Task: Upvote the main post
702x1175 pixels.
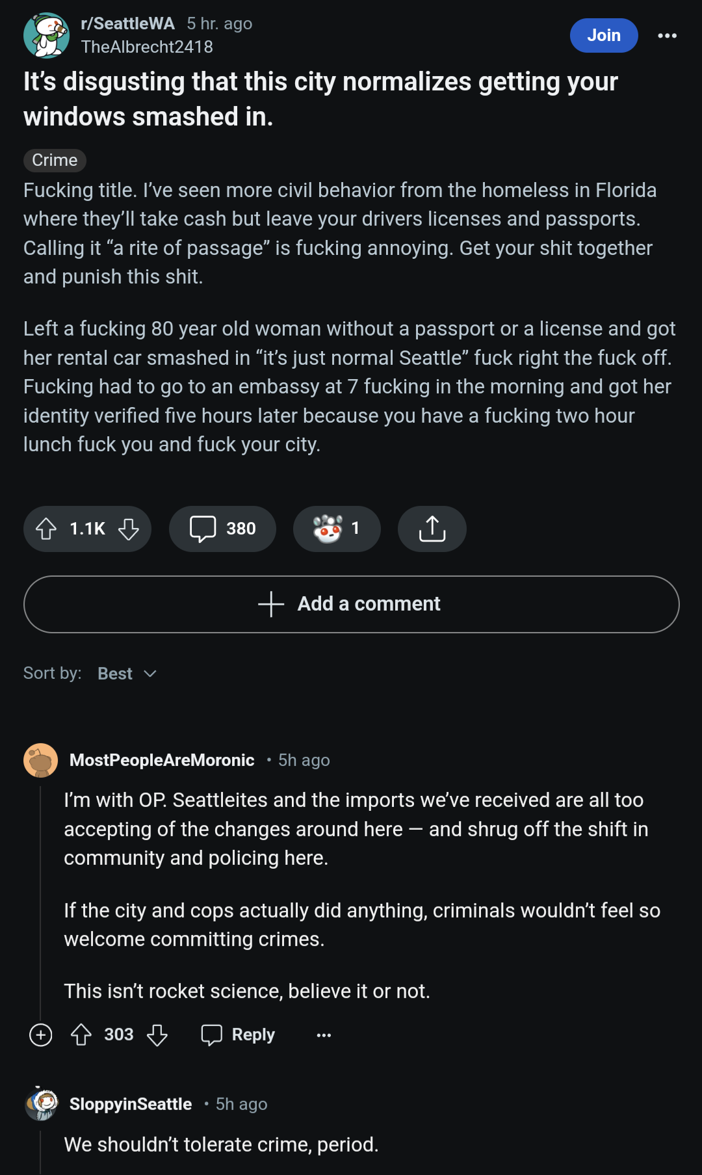Action: pos(46,529)
